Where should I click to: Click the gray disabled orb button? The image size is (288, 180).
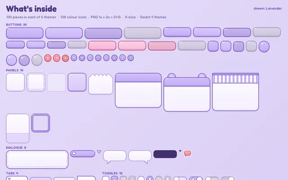tap(37, 60)
